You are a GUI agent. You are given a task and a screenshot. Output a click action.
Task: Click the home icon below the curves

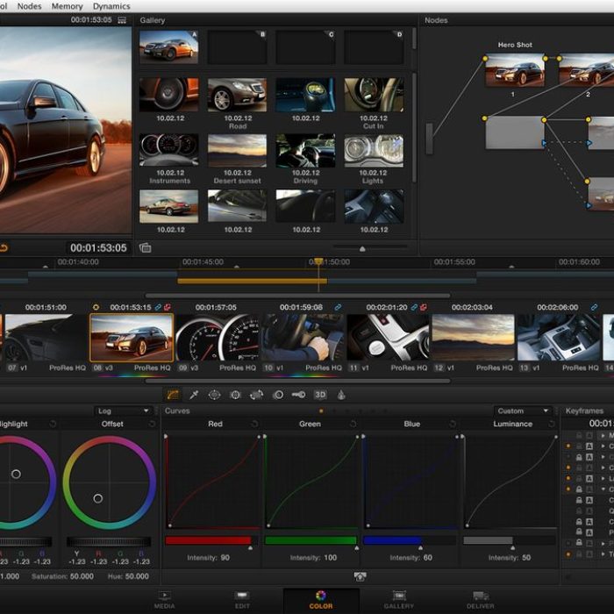(360, 576)
